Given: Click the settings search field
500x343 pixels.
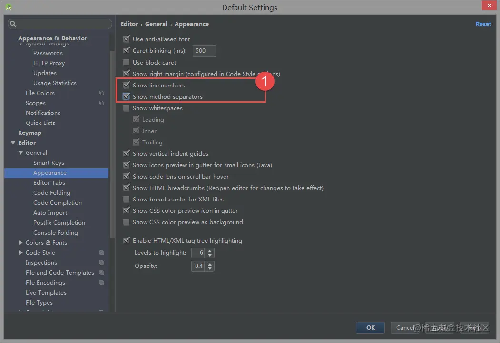Looking at the screenshot, I should (x=60, y=24).
